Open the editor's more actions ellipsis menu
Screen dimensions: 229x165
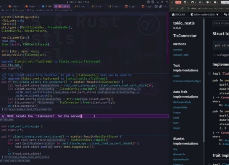coord(166,7)
